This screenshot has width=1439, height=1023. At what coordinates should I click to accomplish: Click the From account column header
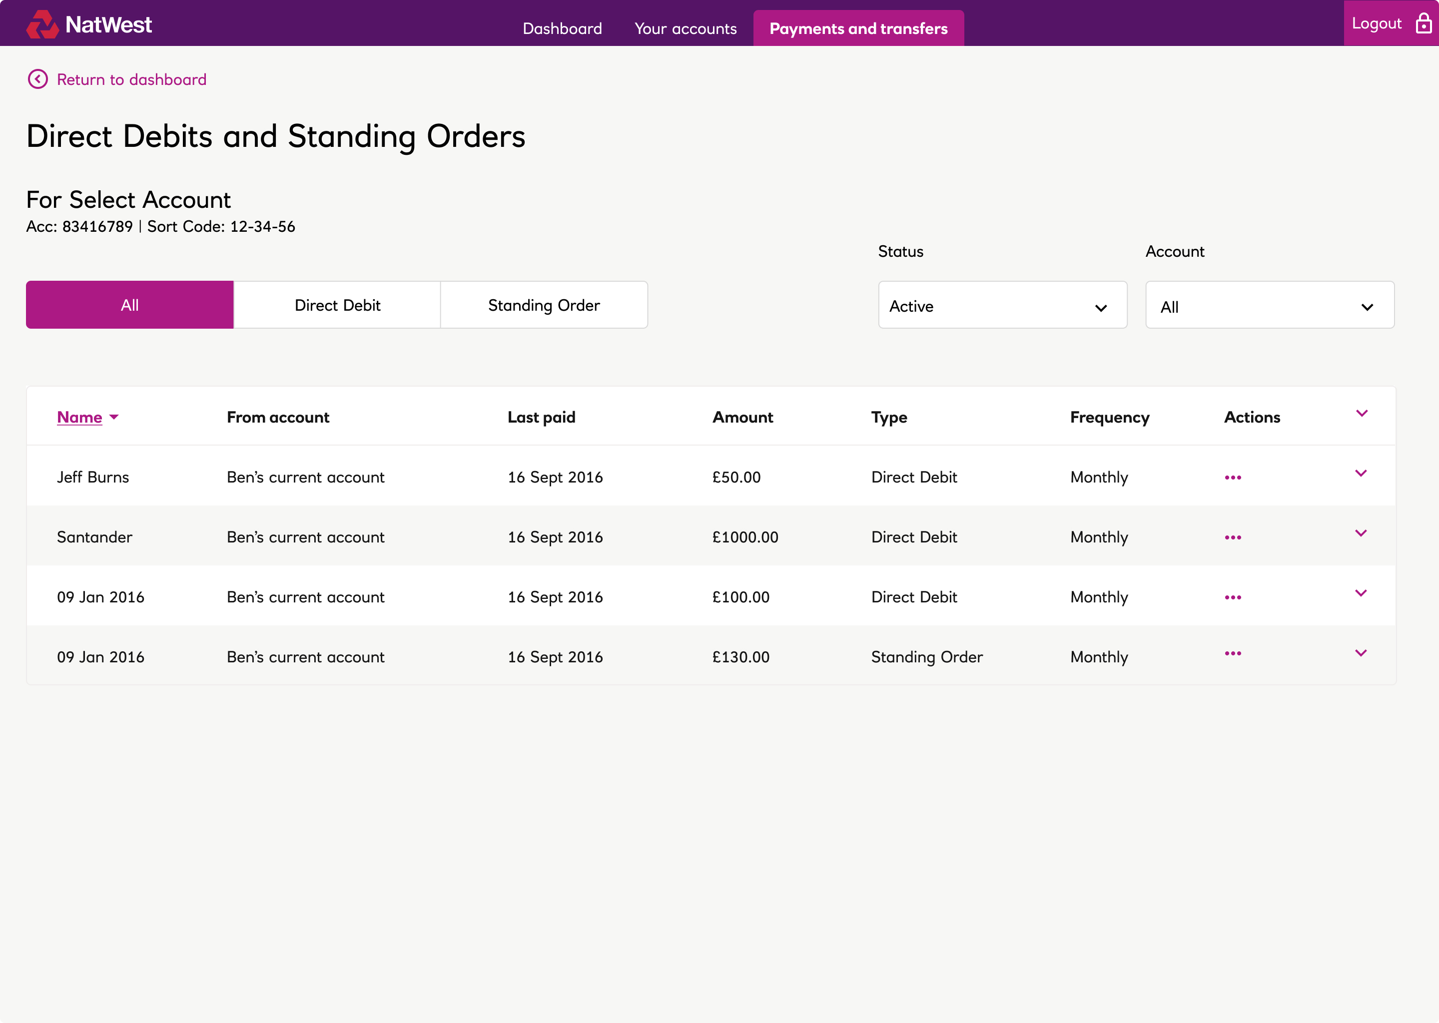point(278,417)
